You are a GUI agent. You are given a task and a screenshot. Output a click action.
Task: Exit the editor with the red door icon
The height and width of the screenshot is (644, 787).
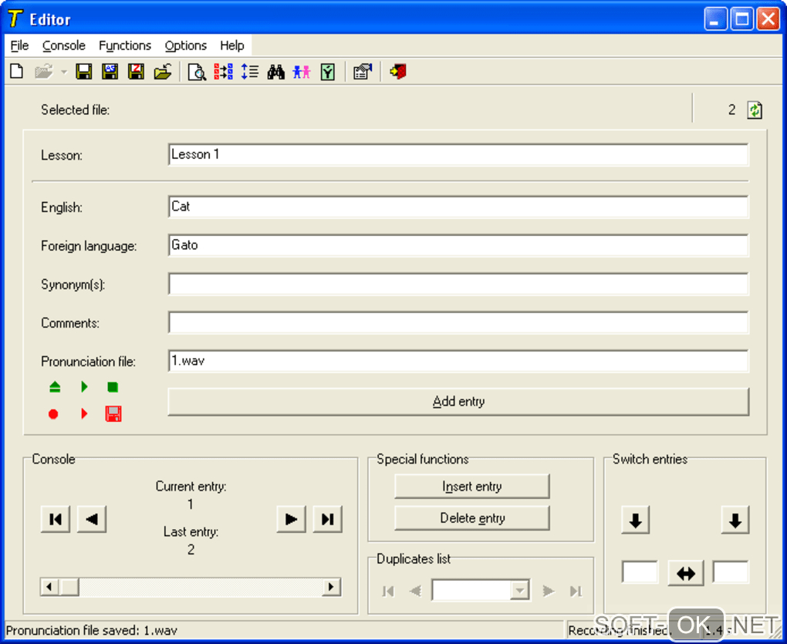click(x=397, y=72)
